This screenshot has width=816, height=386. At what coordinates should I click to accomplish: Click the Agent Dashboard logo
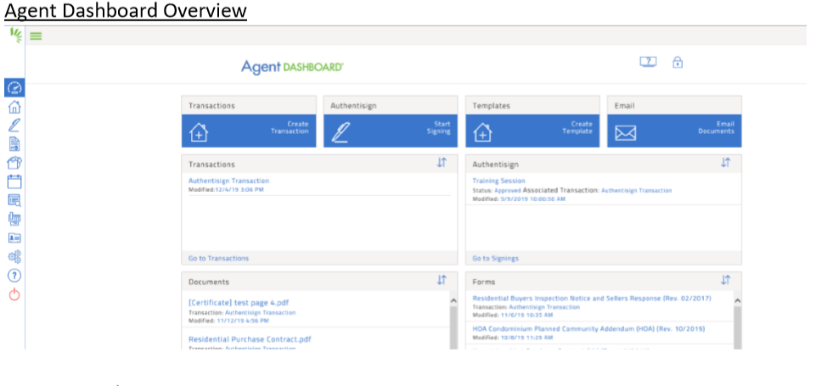tap(292, 67)
